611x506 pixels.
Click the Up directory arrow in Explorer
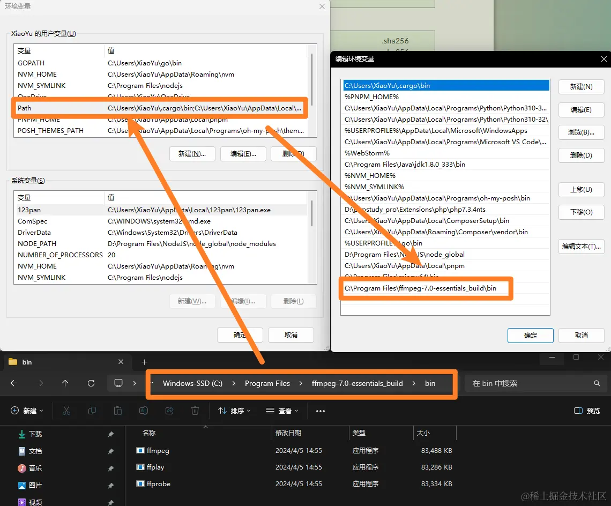[x=65, y=383]
